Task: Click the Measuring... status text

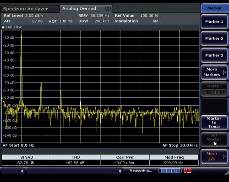Action: (141, 171)
